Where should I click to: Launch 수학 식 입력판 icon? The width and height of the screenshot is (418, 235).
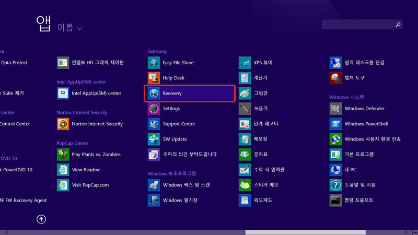[245, 170]
